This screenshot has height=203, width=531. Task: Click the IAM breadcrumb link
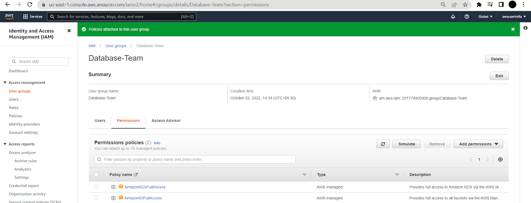[92, 46]
